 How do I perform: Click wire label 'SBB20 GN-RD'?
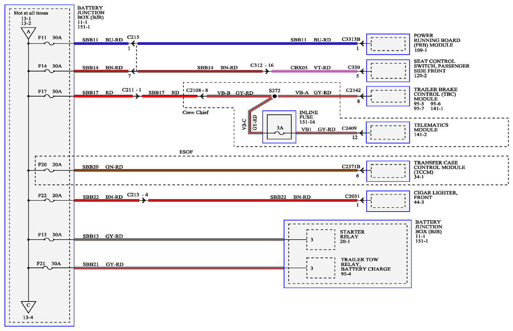coord(103,167)
